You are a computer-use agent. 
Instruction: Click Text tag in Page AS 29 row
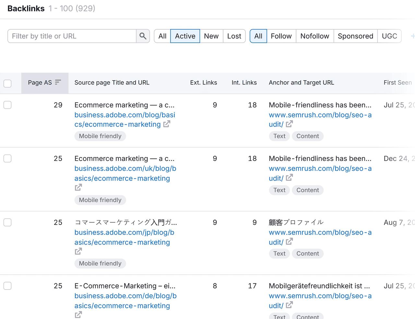[x=279, y=136]
